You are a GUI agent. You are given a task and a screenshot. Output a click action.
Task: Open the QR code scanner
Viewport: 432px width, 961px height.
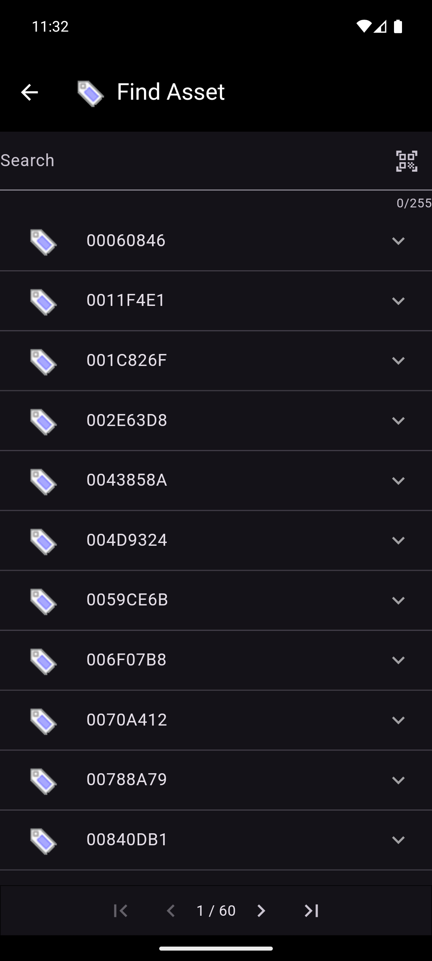pyautogui.click(x=406, y=161)
